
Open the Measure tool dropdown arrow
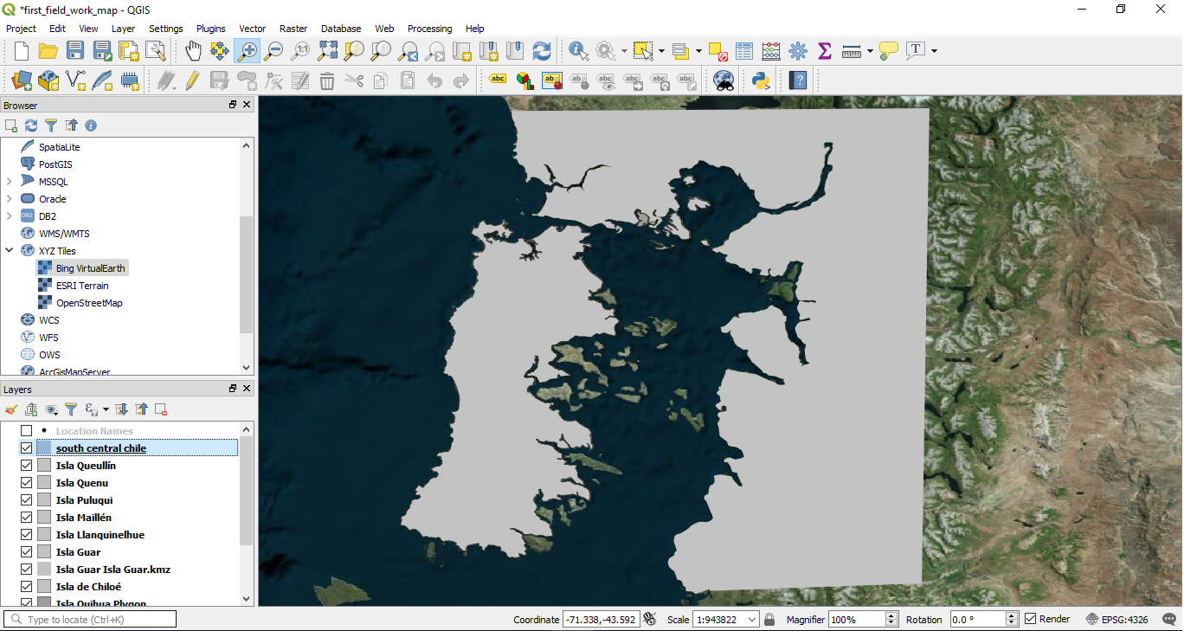[869, 51]
